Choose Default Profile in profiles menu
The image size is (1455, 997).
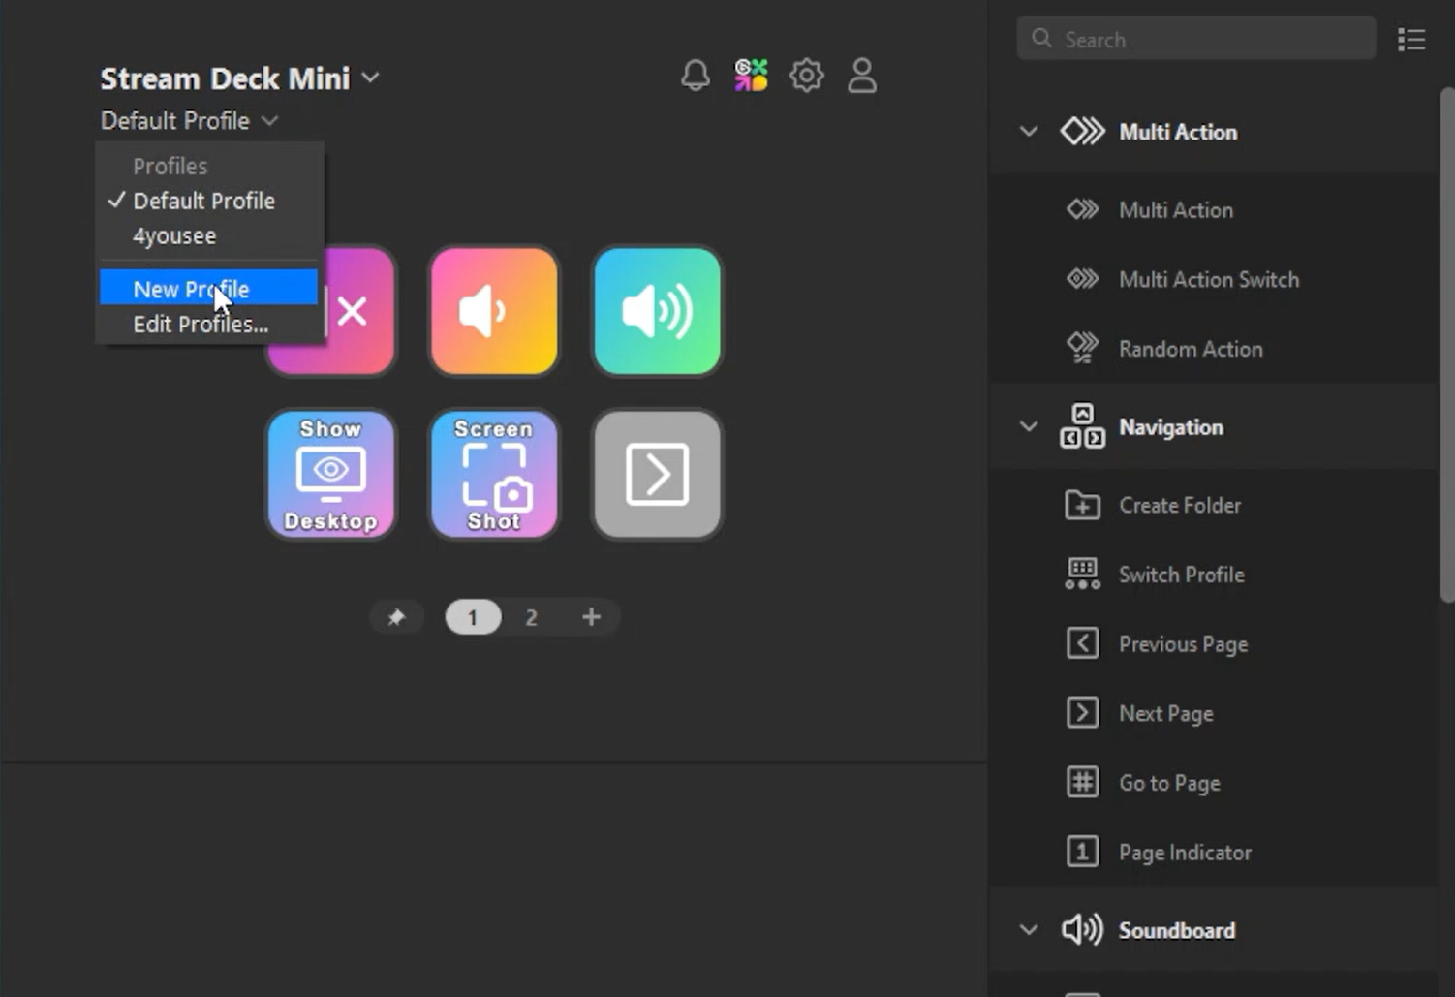208,201
